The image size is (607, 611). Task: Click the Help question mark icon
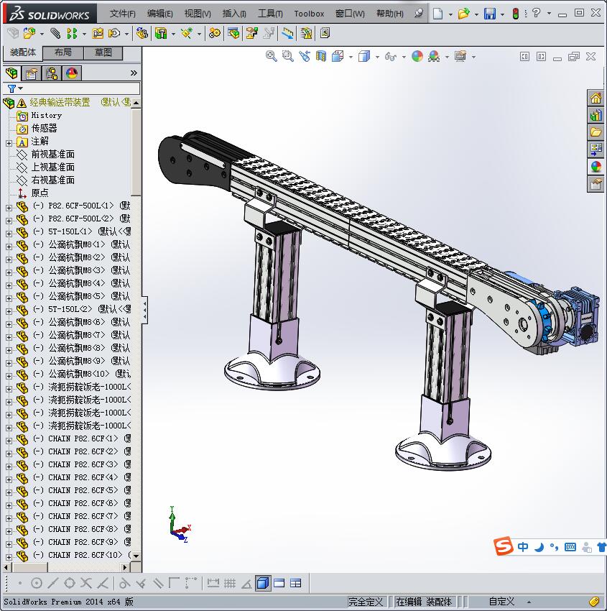536,13
